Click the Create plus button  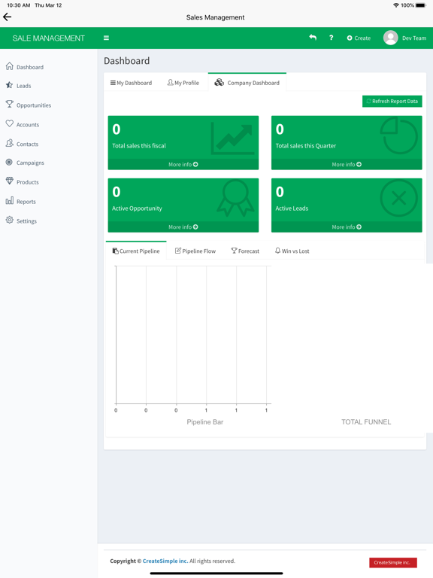(359, 38)
